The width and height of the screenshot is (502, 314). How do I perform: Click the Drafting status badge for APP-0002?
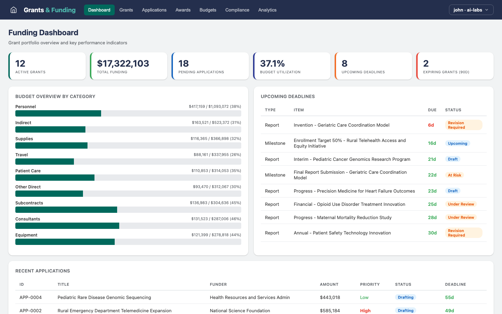click(x=405, y=310)
